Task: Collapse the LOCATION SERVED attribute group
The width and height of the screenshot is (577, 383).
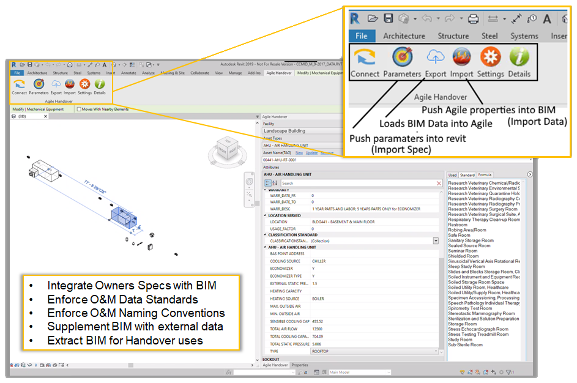Action: pos(266,215)
